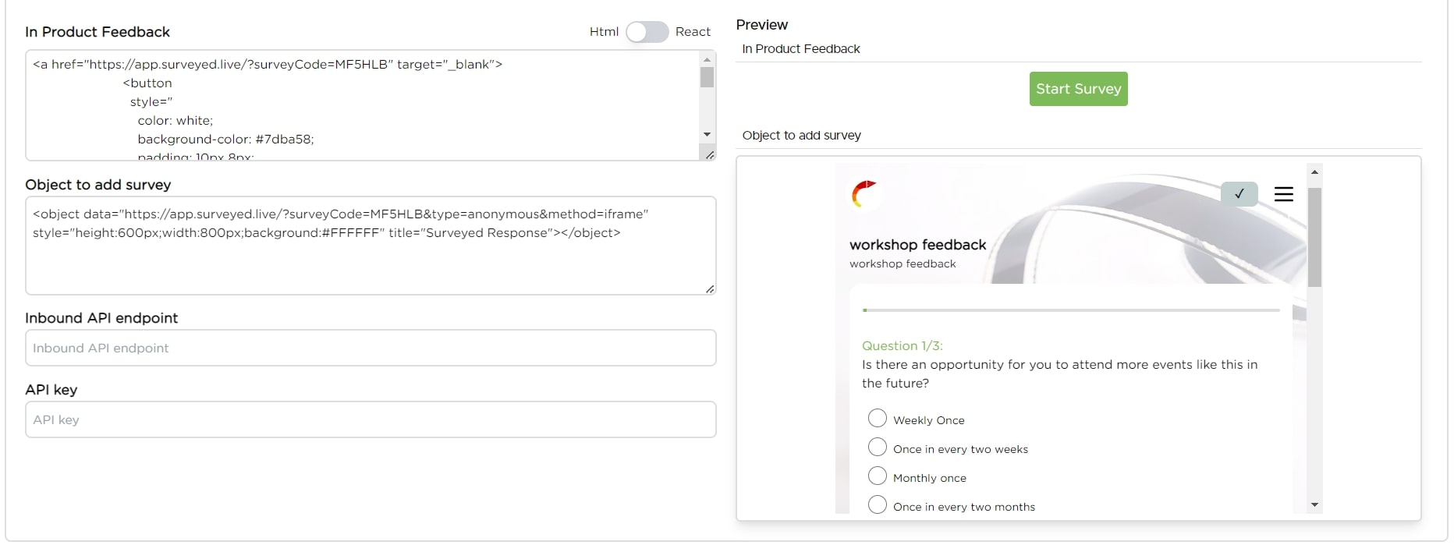
Task: Toggle the Html/React switch
Action: (647, 32)
